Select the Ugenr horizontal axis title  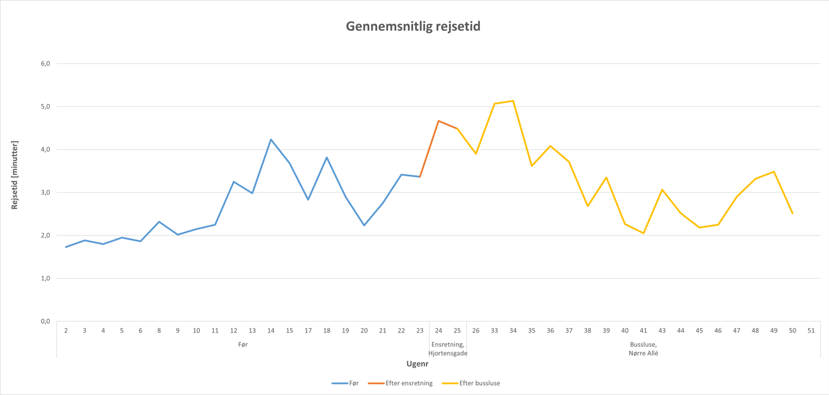(417, 364)
